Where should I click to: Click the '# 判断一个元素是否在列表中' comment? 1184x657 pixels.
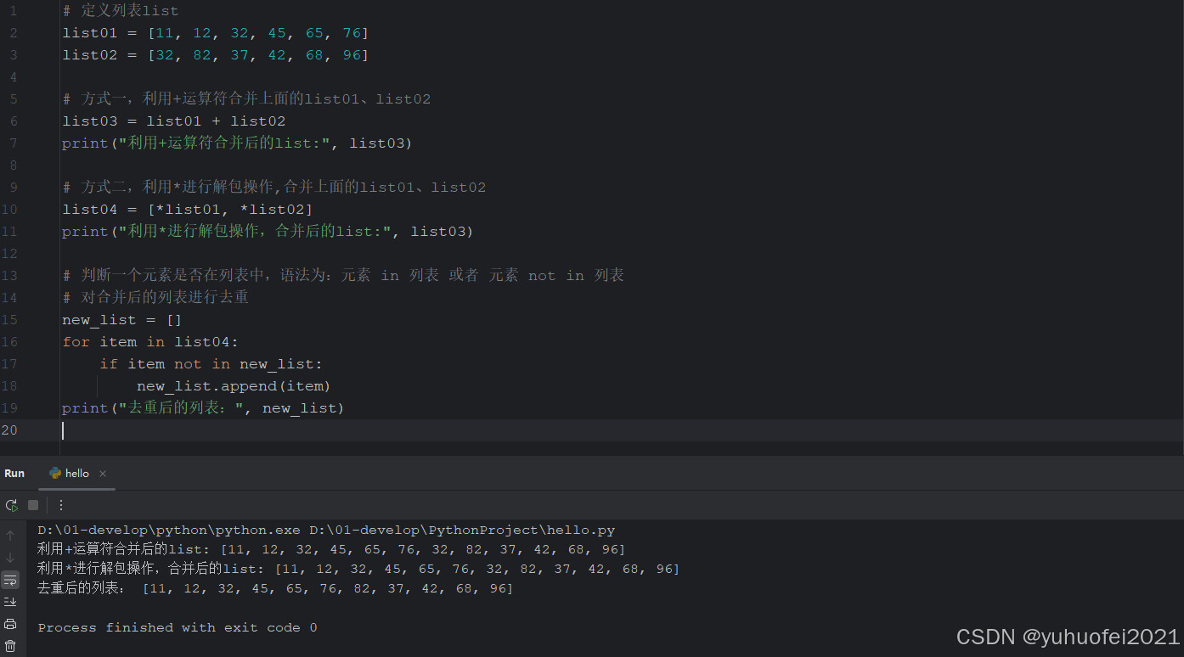coord(343,276)
